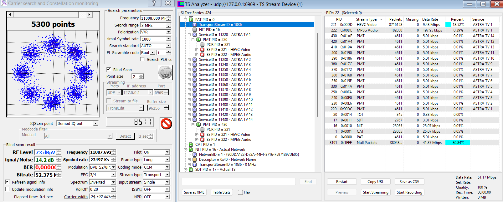The height and width of the screenshot is (202, 503).
Task: Click the Detect button
Action: (125, 136)
